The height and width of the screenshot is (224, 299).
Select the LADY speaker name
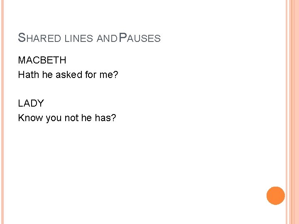pyautogui.click(x=31, y=103)
